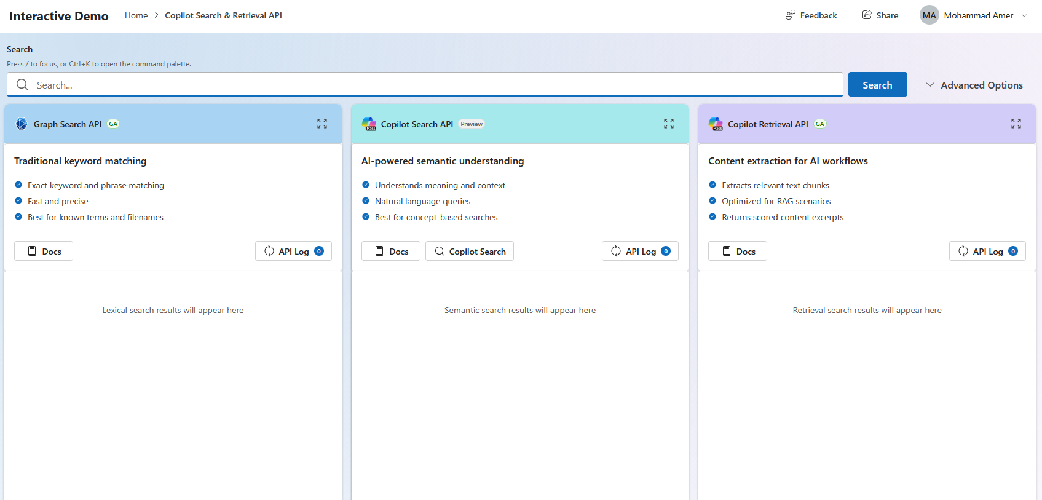Click 'Semantic search results will appear here'

pos(520,310)
